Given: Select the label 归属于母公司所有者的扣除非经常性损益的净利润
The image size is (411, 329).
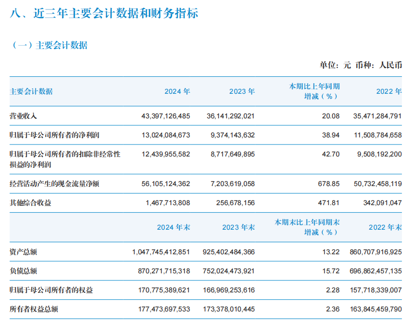Looking at the screenshot, I should (65, 159).
